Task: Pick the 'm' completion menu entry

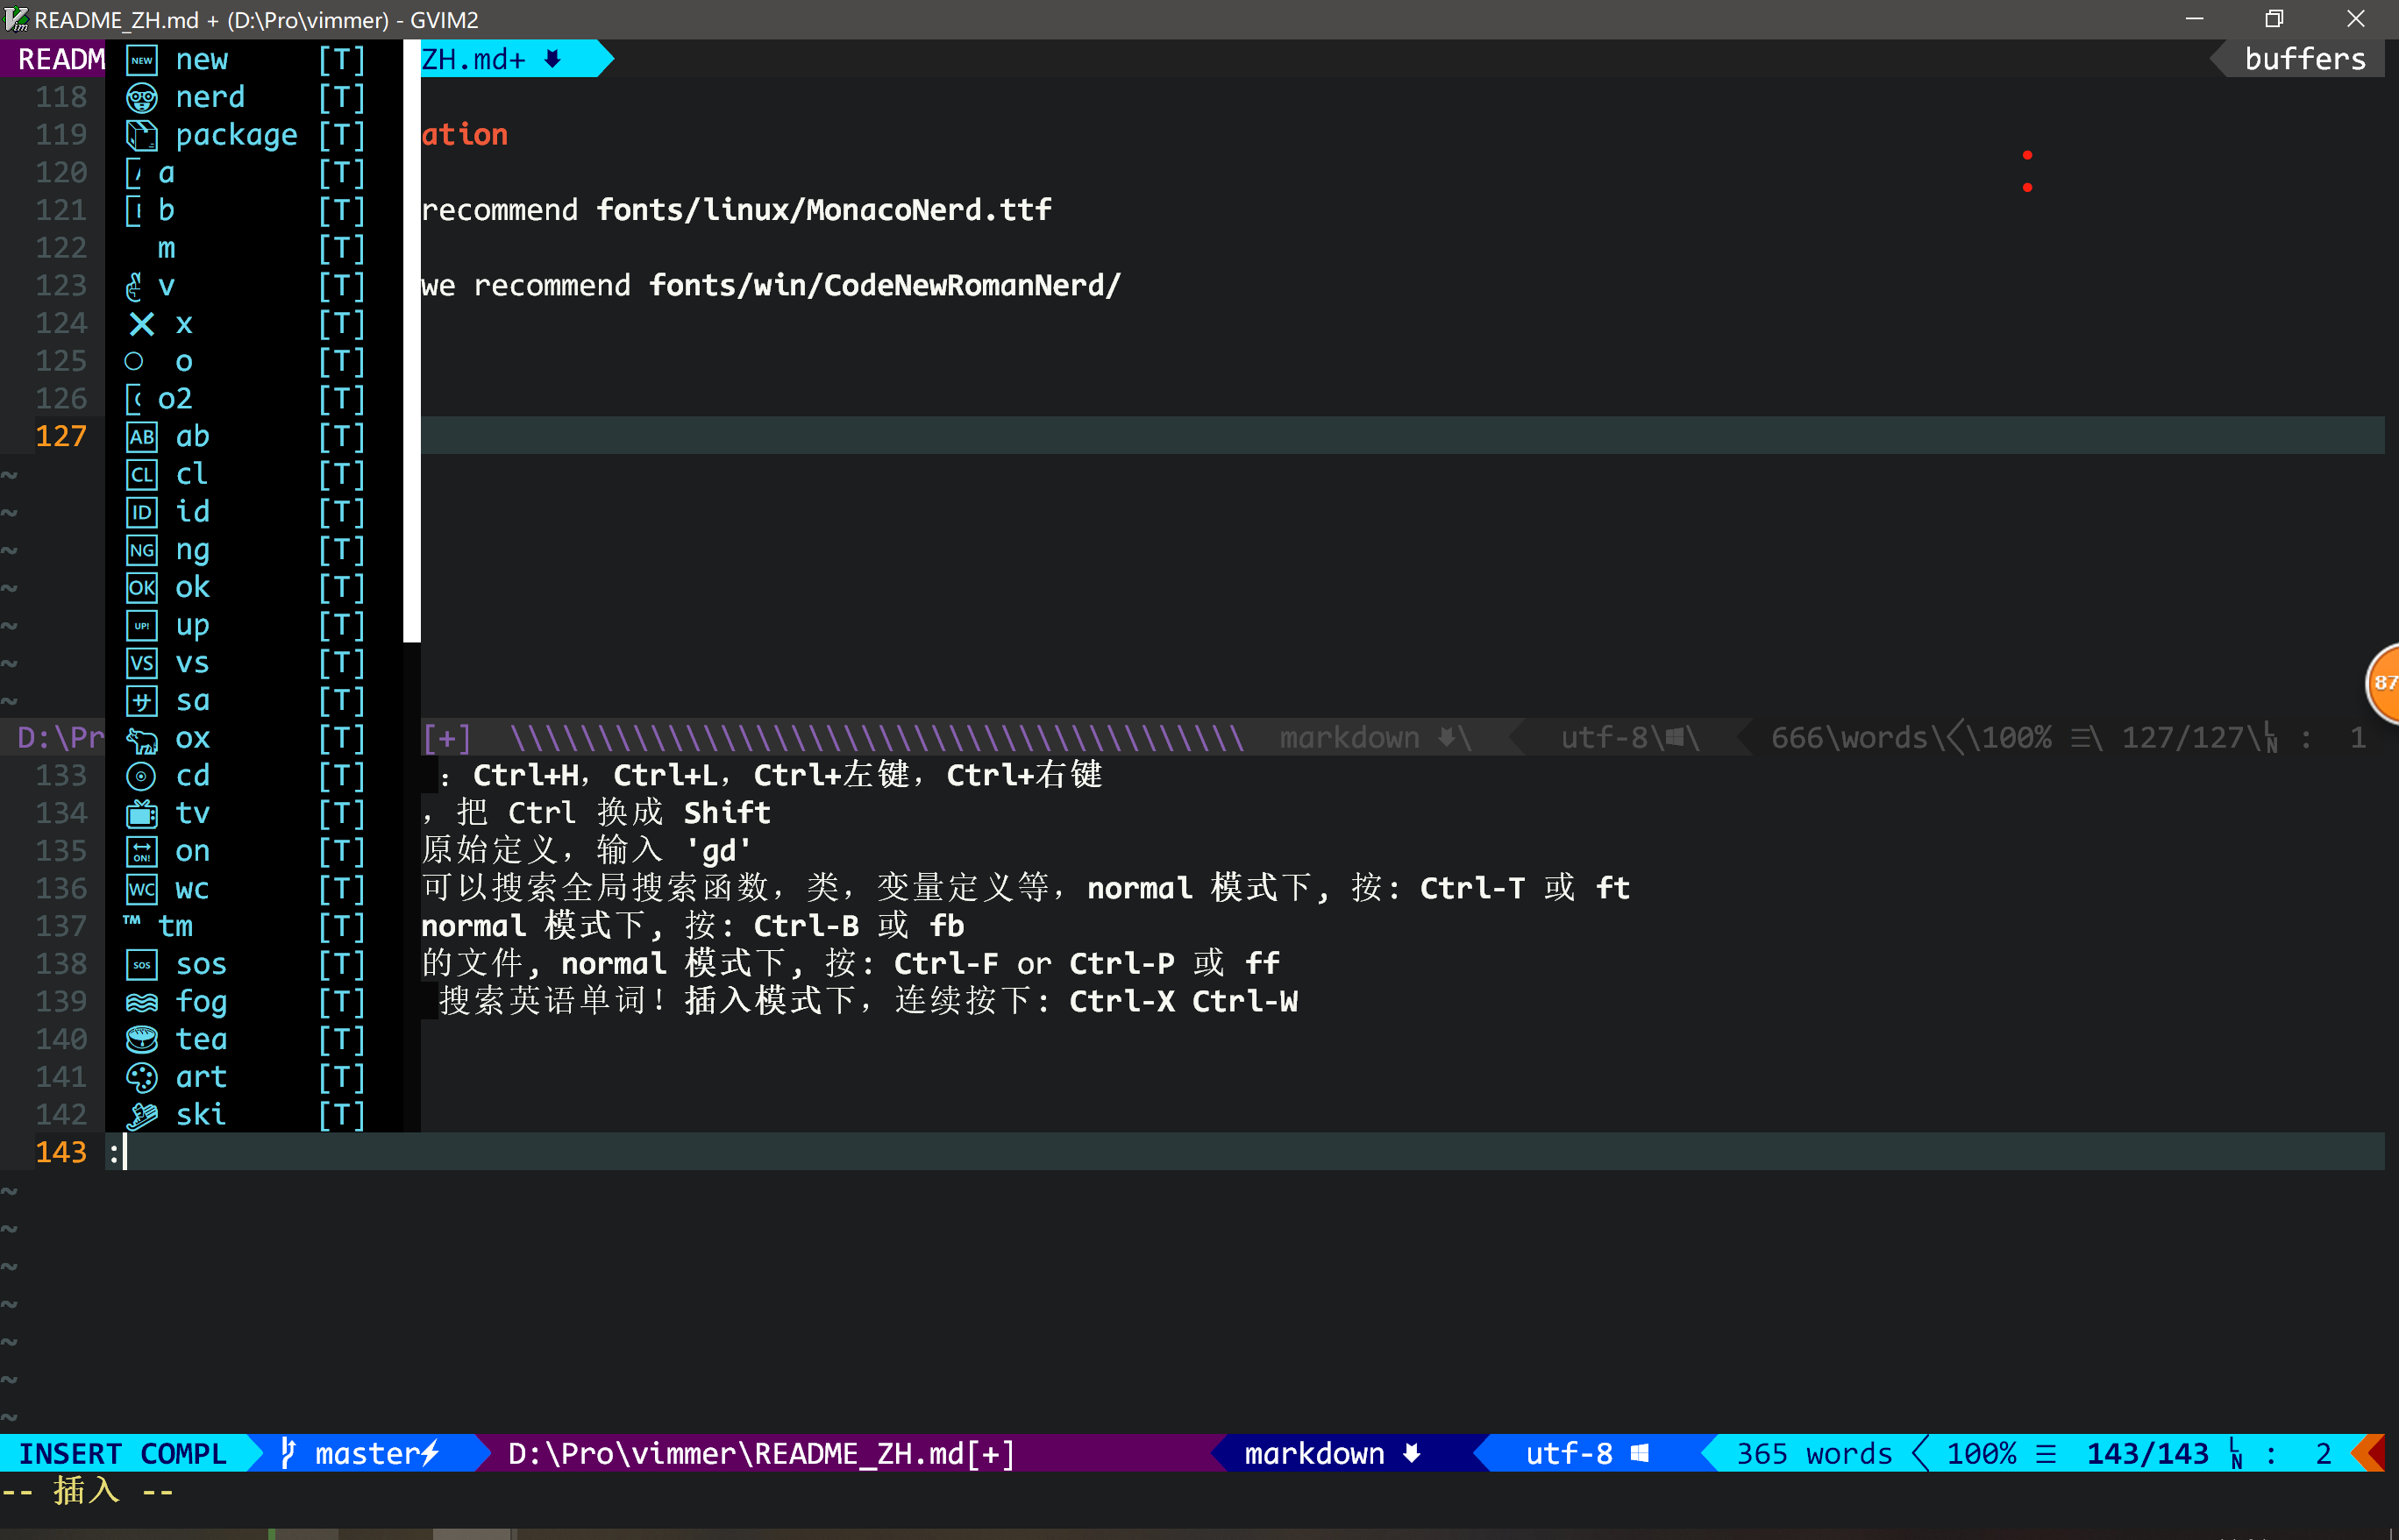Action: pyautogui.click(x=254, y=249)
